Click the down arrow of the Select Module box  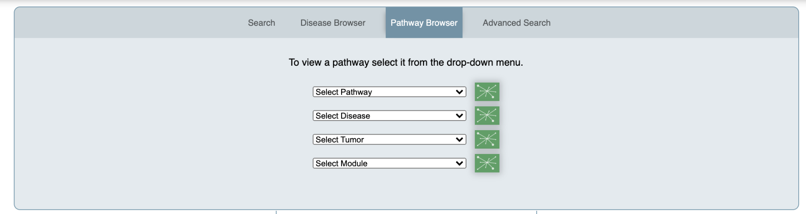coord(459,163)
